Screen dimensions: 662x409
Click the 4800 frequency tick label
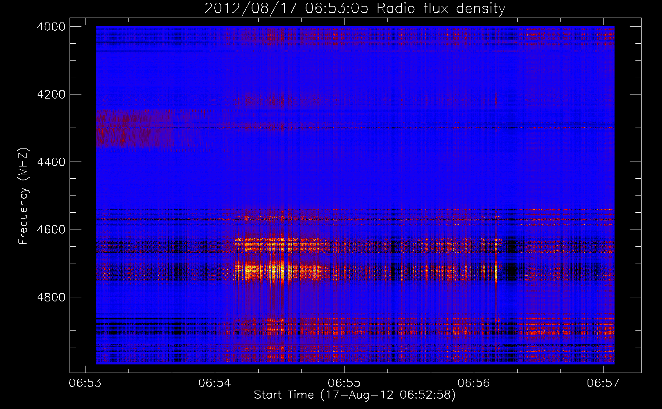pos(51,297)
